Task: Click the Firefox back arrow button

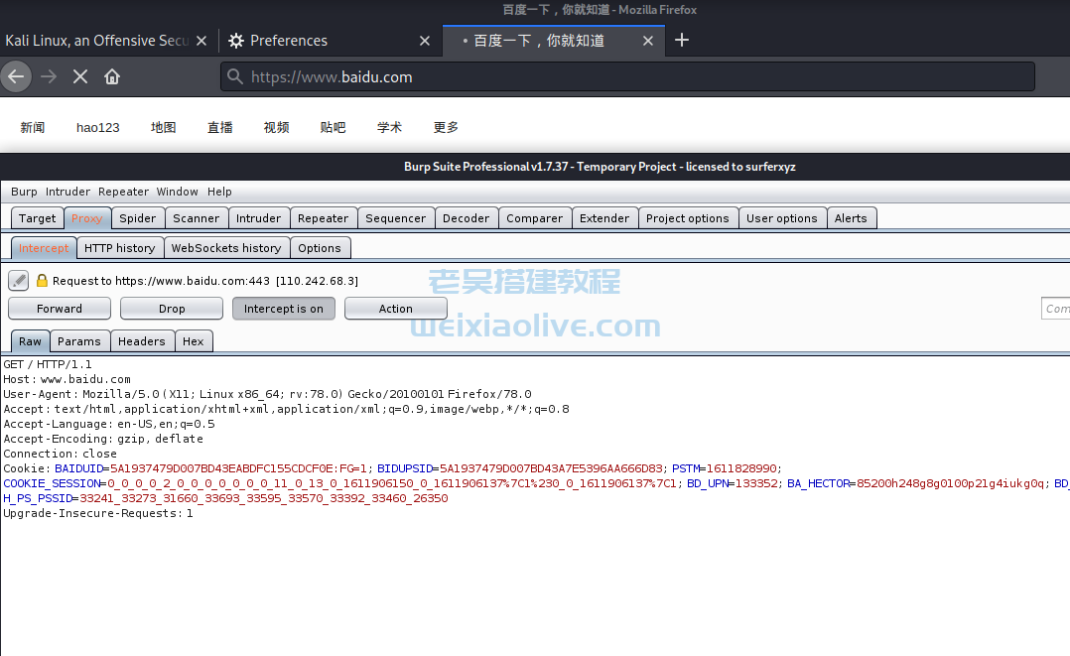Action: point(16,76)
